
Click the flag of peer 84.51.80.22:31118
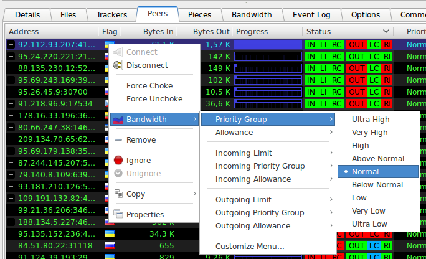[x=110, y=246]
